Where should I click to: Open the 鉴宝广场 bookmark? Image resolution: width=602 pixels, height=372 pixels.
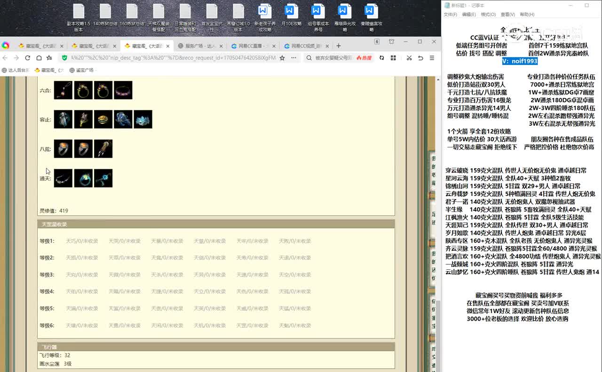tap(82, 70)
